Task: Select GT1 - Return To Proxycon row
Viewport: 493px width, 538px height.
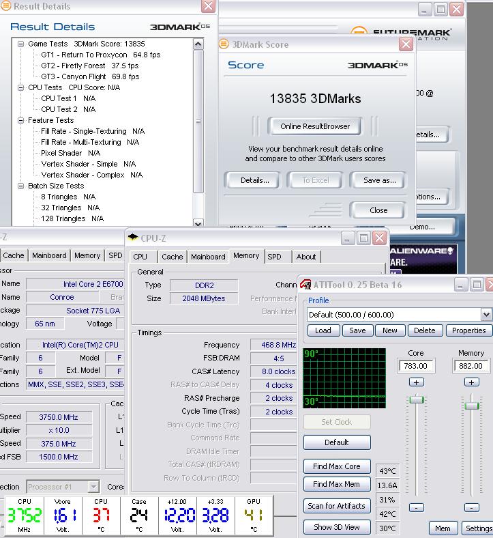Action: tap(101, 55)
